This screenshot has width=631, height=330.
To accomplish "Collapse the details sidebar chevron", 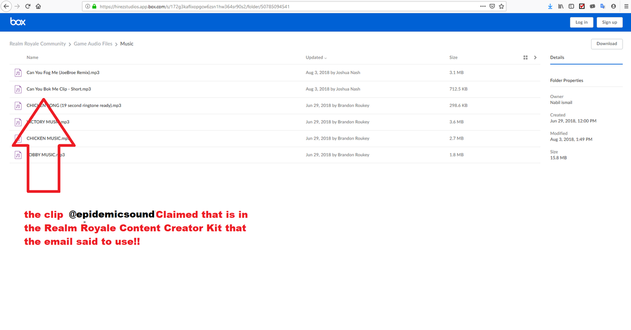I will [535, 58].
